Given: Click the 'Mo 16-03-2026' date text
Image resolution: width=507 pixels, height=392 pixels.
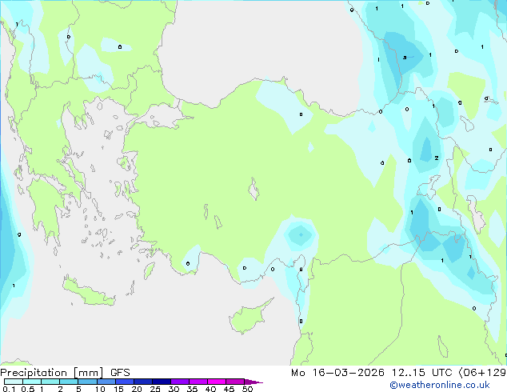Looking at the screenshot, I should click(x=337, y=373).
